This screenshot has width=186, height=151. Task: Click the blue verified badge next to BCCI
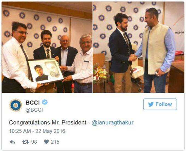coord(45,102)
